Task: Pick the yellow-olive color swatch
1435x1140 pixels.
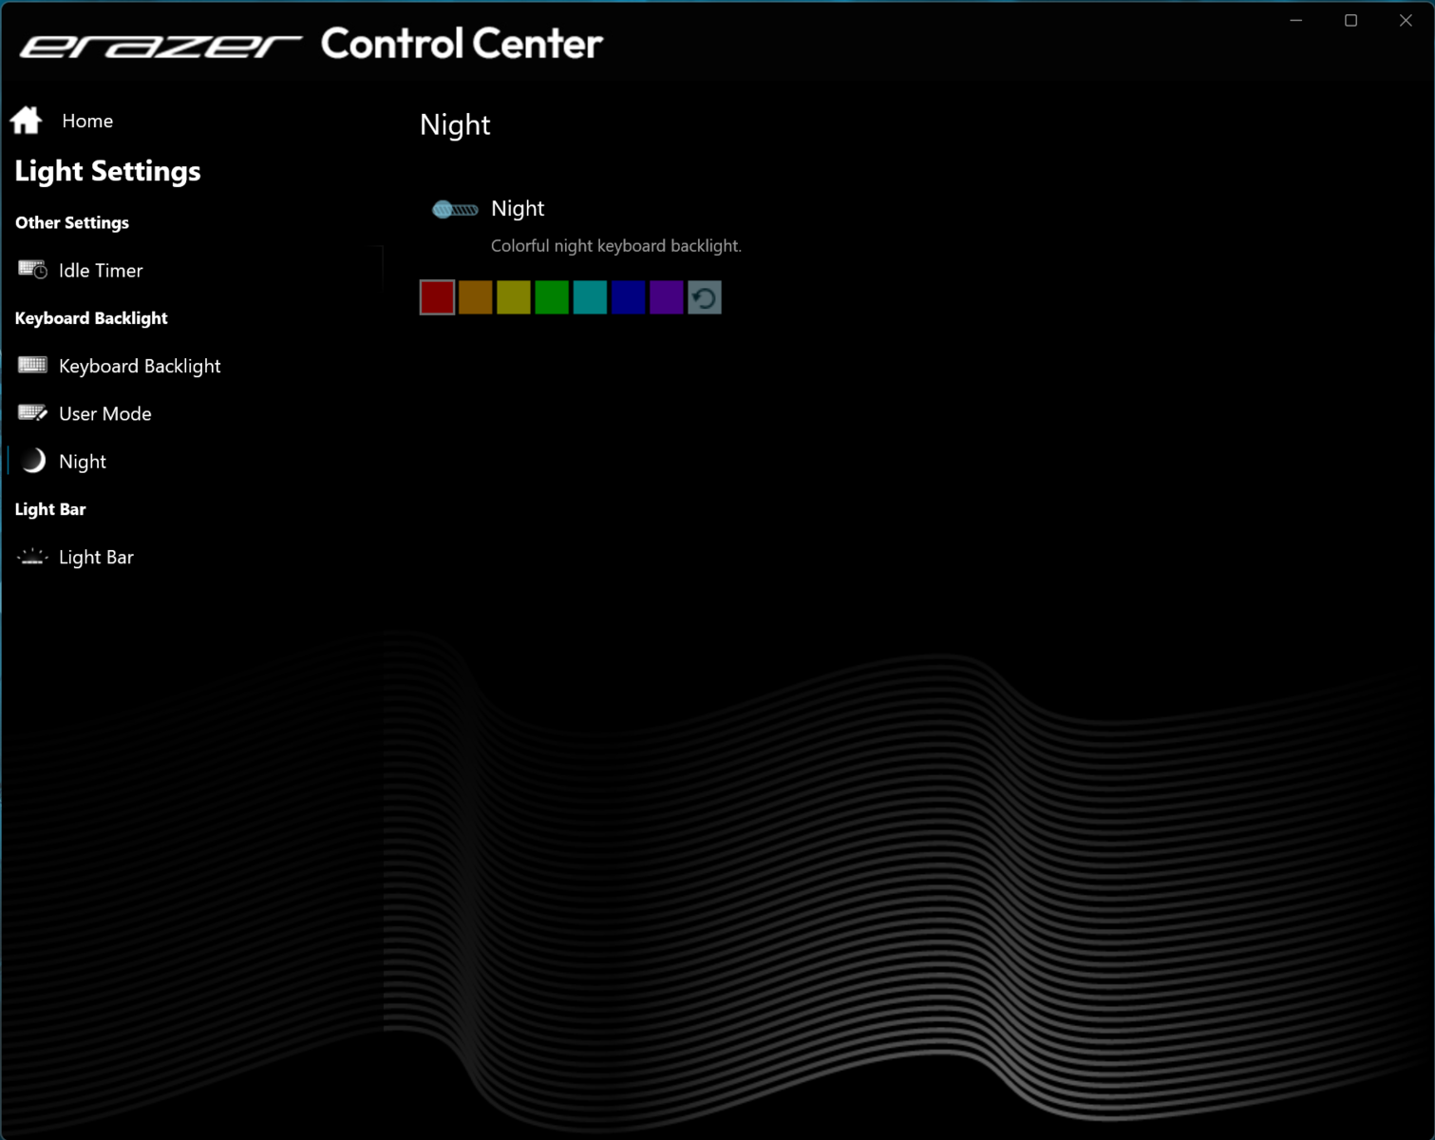Action: [514, 297]
